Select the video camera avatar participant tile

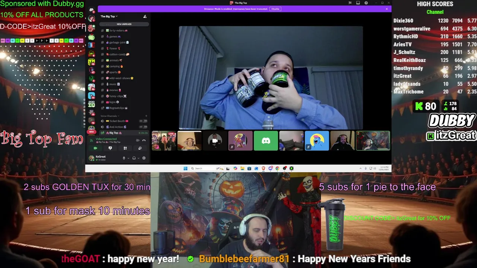coord(215,141)
